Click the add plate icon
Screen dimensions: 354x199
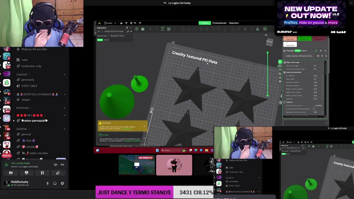pos(143,29)
